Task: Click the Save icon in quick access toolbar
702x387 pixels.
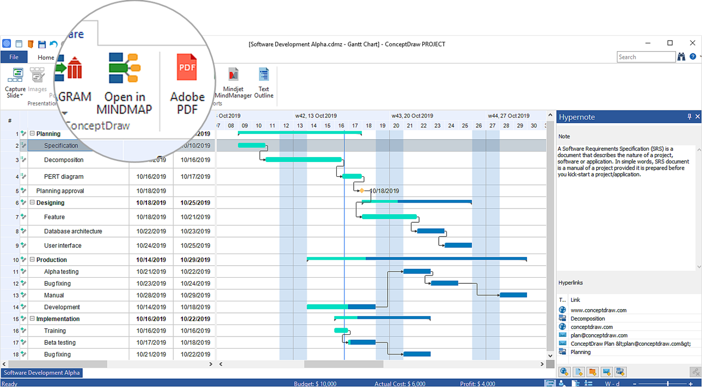Action: pyautogui.click(x=42, y=44)
